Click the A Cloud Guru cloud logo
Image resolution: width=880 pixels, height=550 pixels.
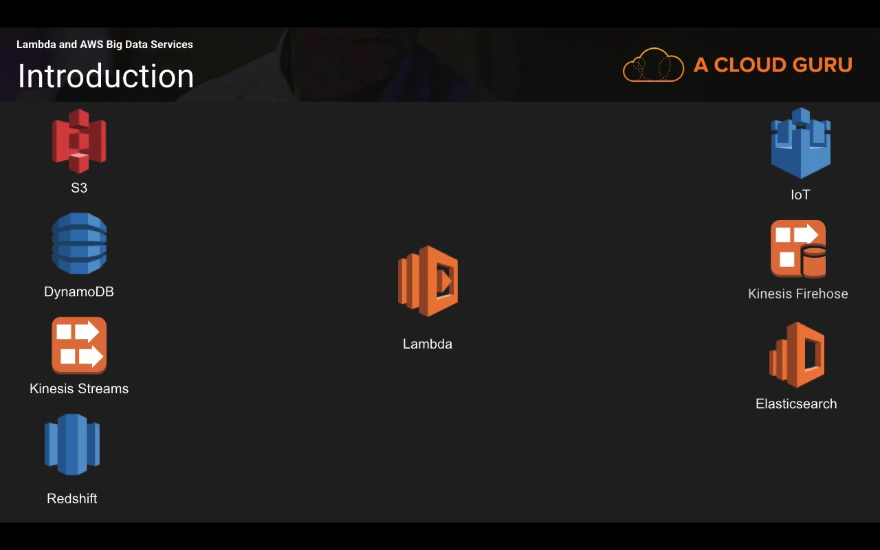pyautogui.click(x=653, y=65)
